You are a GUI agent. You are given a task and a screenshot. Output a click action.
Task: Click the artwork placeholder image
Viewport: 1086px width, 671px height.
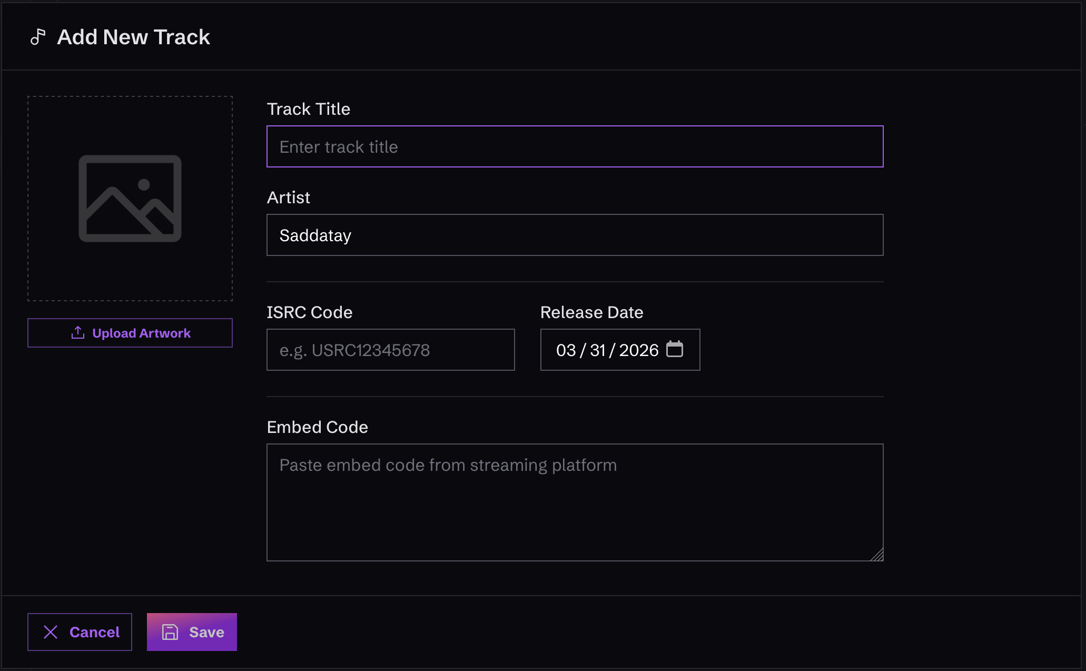(x=130, y=199)
